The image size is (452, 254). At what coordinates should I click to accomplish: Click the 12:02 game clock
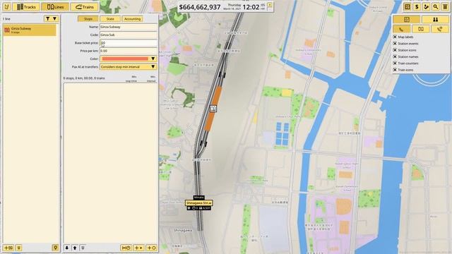click(x=251, y=7)
